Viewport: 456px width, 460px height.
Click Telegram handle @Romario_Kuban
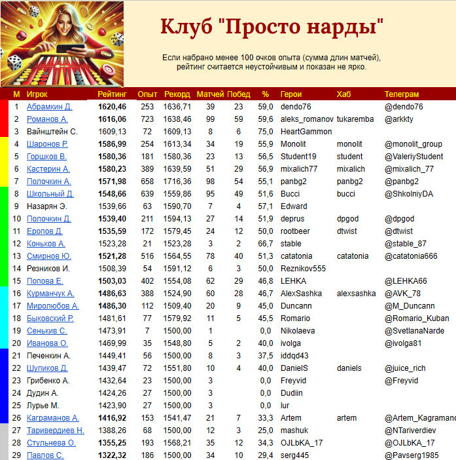pyautogui.click(x=417, y=318)
